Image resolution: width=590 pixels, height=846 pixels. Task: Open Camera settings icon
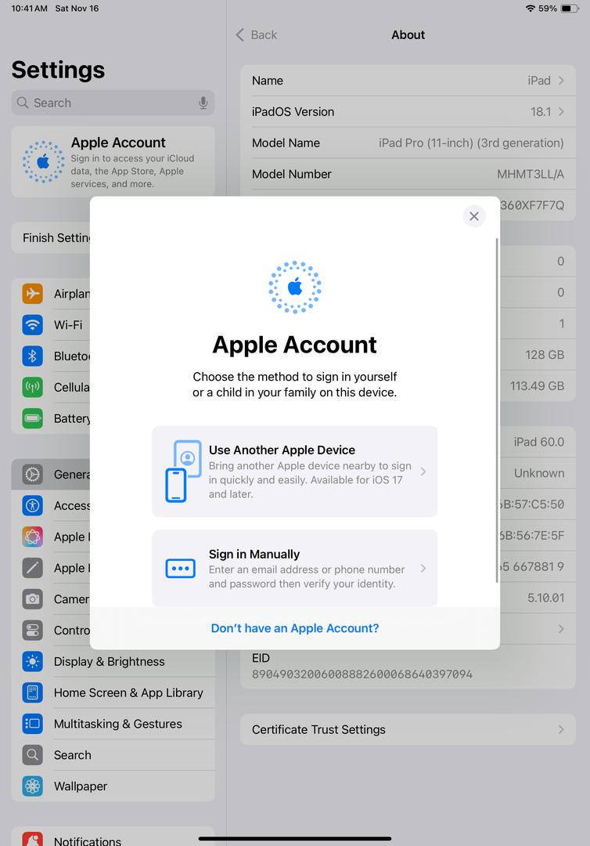(x=32, y=599)
